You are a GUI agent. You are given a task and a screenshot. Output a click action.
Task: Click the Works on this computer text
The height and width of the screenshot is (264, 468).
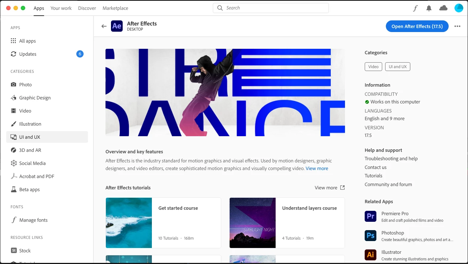(x=395, y=102)
